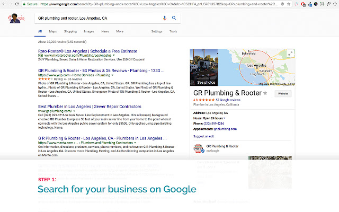Open the 57 Google reviews link
The width and height of the screenshot is (339, 212).
228,100
